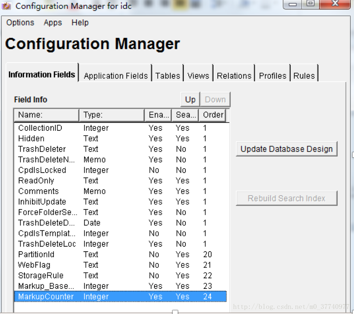Screen dimensions: 354x314
Task: Switch to the Relations tab
Action: click(x=234, y=76)
